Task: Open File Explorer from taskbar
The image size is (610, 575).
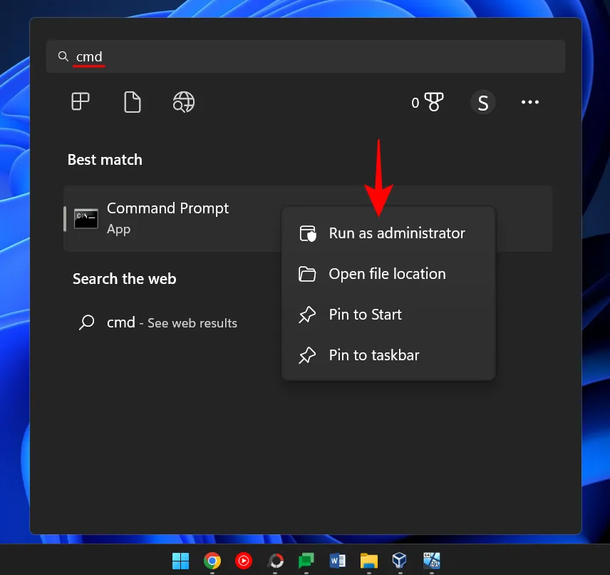Action: click(368, 561)
